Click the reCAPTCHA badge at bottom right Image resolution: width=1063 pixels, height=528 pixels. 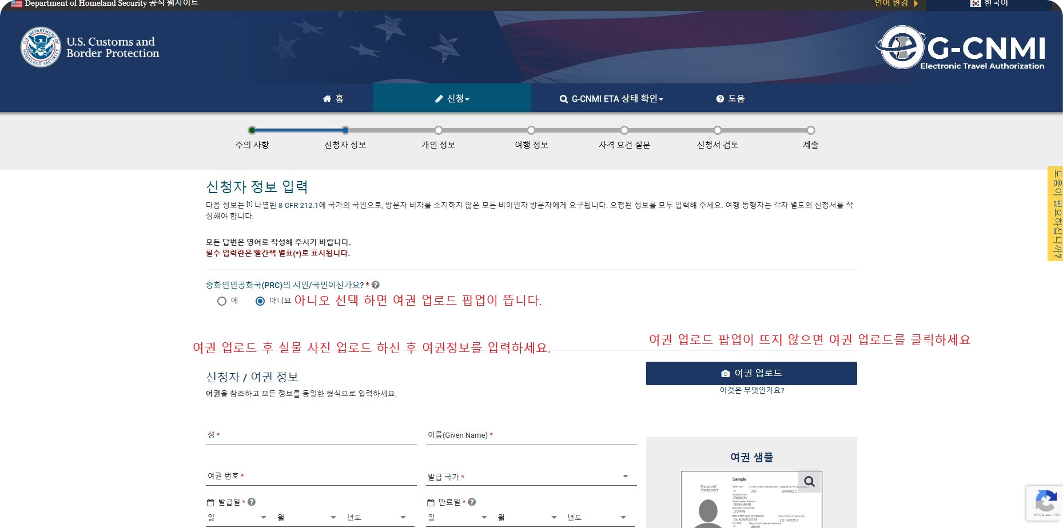[x=1047, y=503]
